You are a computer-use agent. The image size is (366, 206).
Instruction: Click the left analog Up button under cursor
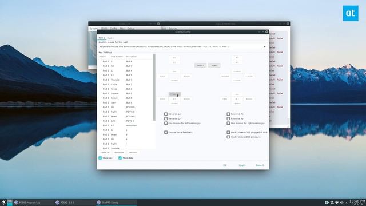[174, 94]
